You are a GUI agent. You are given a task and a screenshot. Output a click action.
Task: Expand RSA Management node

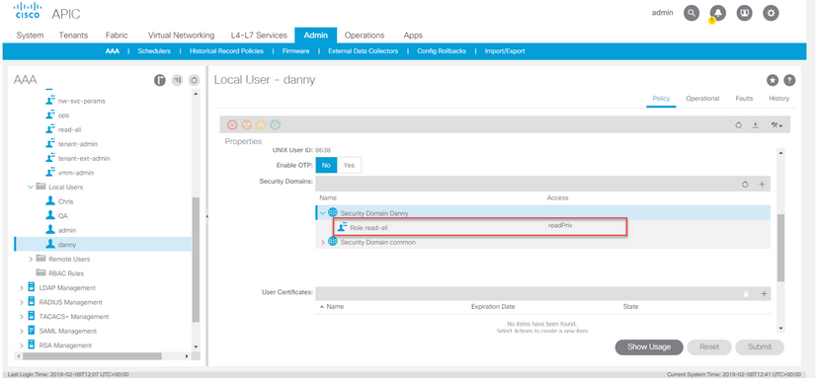coord(22,345)
